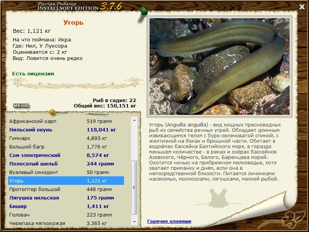Click the fish list scrollbar thumb
The height and width of the screenshot is (232, 309).
pos(134,188)
